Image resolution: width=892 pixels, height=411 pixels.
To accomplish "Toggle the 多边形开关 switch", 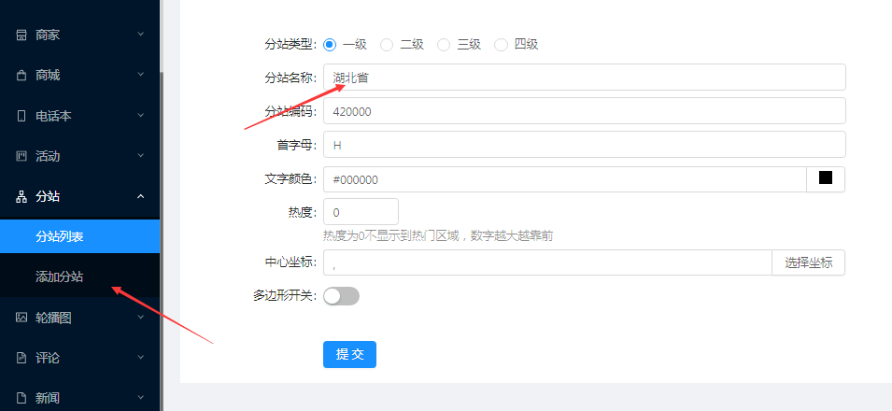I will pyautogui.click(x=341, y=296).
